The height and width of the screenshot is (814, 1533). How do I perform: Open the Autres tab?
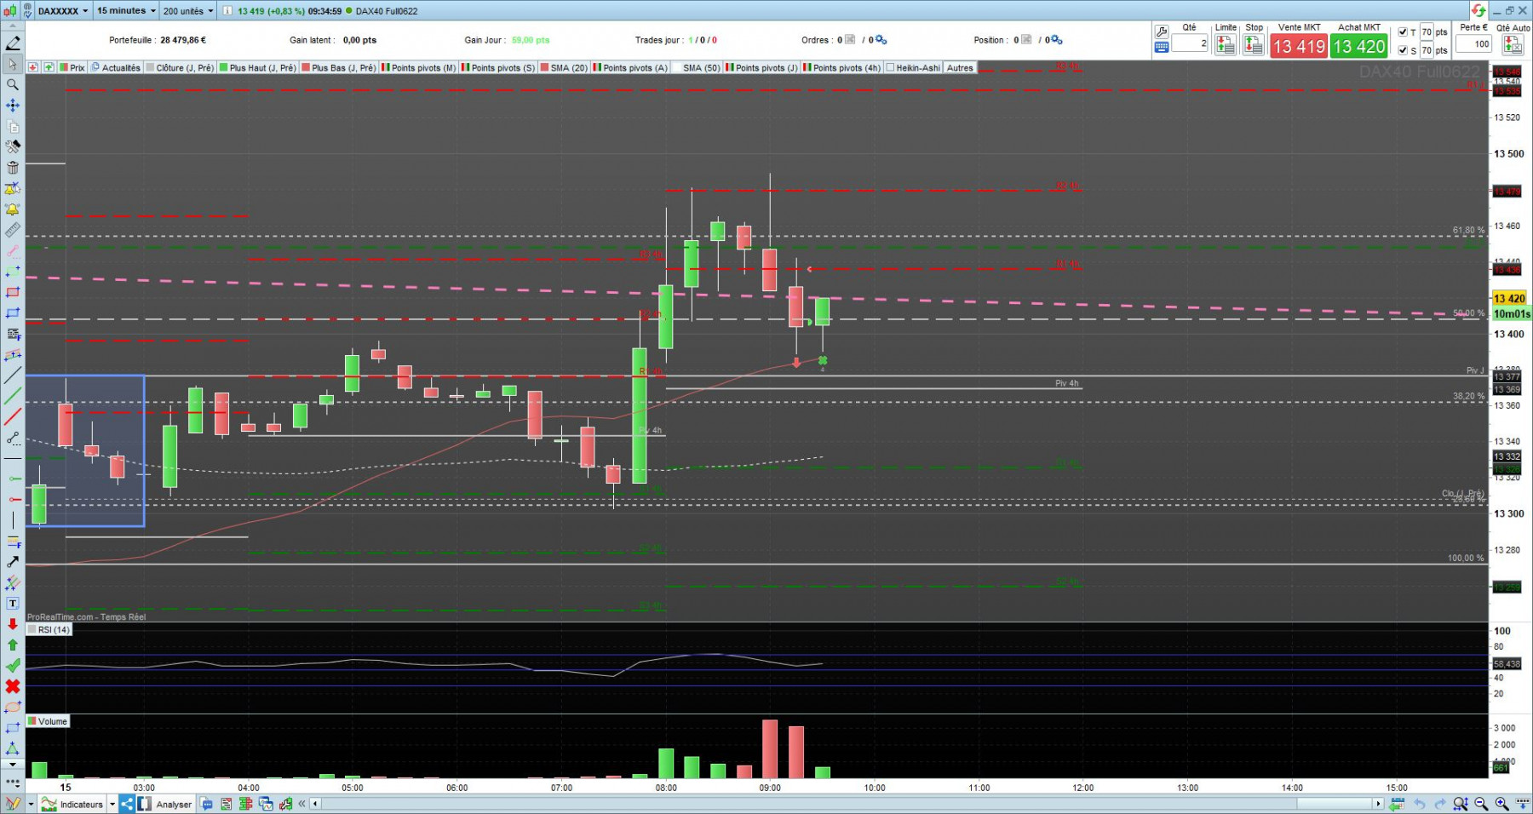point(960,68)
